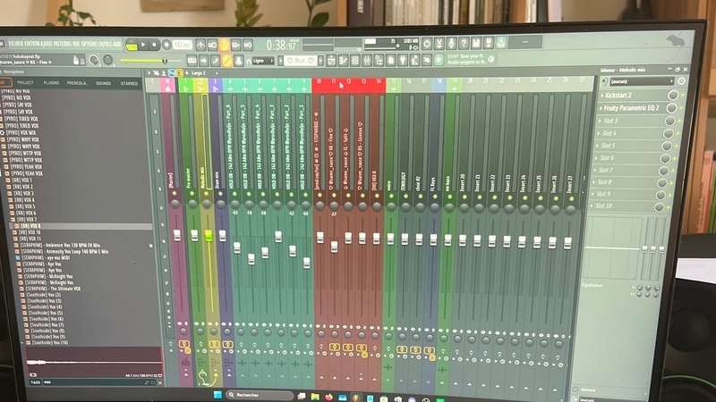Image resolution: width=716 pixels, height=402 pixels.
Task: Open the Piano roll view icon
Action: 344,60
